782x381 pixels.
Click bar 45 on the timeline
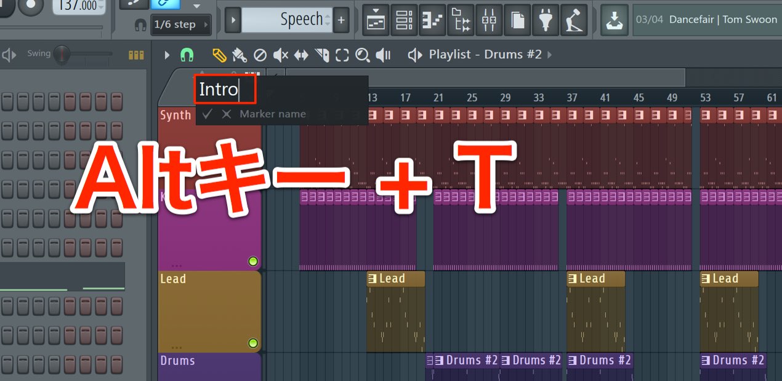tap(639, 98)
